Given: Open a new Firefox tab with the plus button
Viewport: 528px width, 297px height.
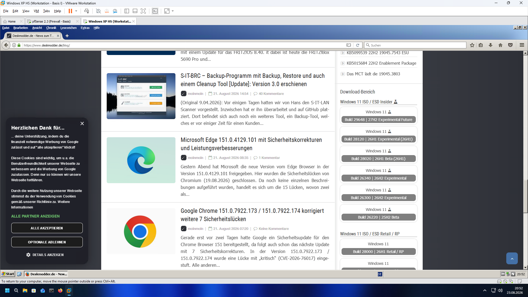Looking at the screenshot, I should tap(67, 36).
